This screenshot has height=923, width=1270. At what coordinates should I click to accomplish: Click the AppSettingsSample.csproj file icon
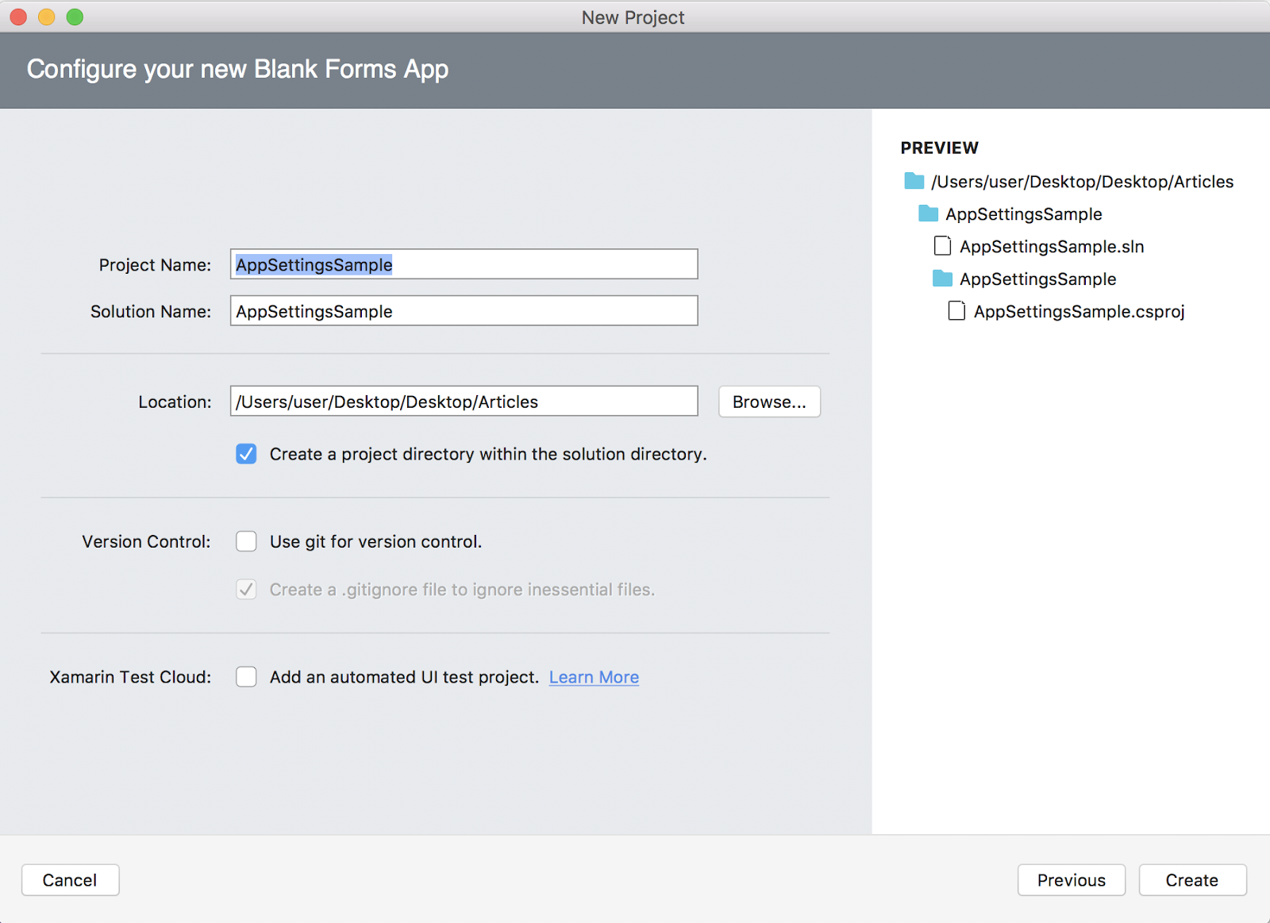tap(956, 311)
